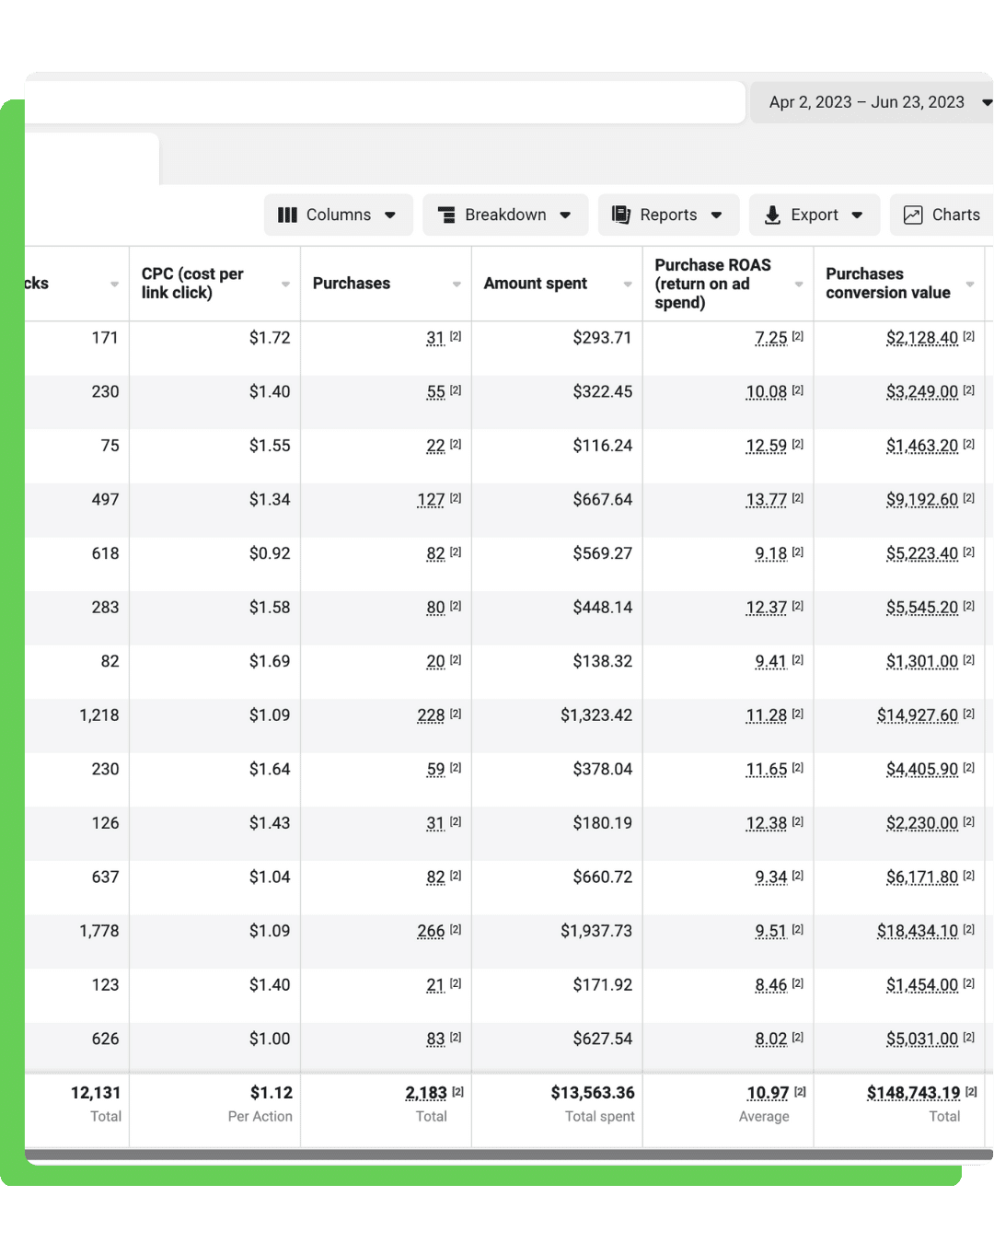Expand the Export dropdown caret
This screenshot has width=994, height=1243.
pos(857,215)
